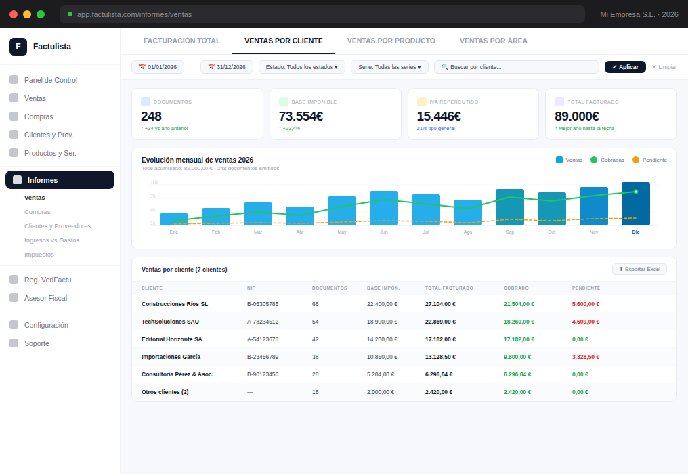The image size is (688, 474).
Task: Switch to Facturación Total tab
Action: 181,41
